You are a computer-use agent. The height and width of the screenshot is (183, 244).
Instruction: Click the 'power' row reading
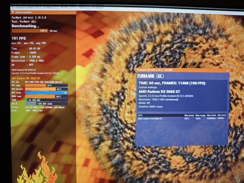[x=27, y=111]
